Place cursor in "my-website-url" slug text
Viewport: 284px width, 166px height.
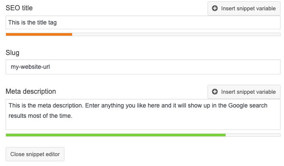point(30,67)
